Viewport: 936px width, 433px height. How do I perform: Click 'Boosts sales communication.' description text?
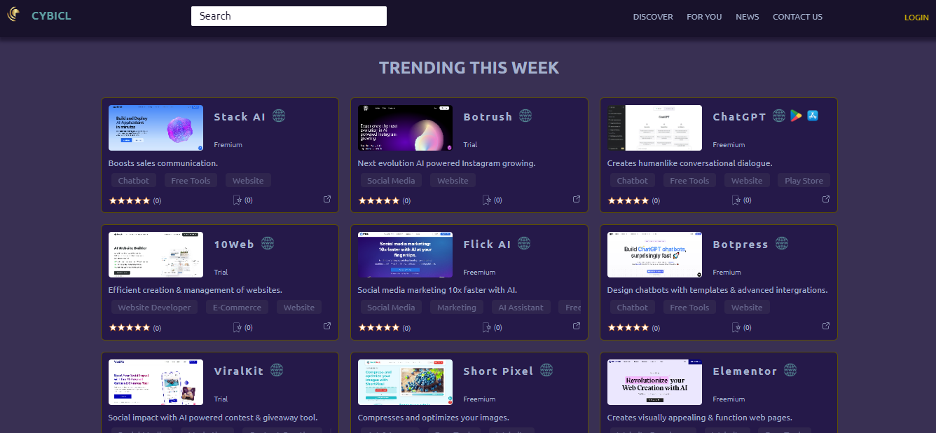coord(163,163)
